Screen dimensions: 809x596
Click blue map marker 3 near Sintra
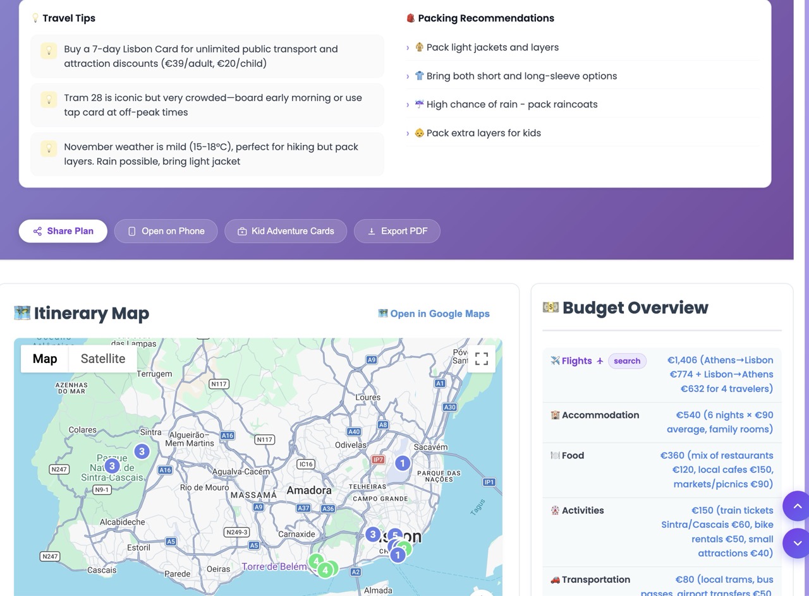click(142, 451)
